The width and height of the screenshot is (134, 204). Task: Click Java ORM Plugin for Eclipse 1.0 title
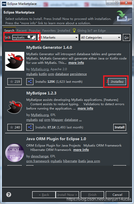(x=56, y=139)
